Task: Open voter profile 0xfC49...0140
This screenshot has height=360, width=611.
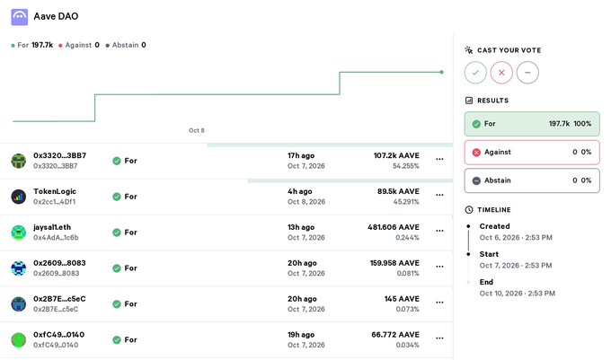Action: (x=58, y=335)
